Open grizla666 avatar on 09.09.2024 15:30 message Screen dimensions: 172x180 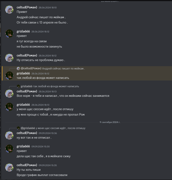click(x=9, y=149)
